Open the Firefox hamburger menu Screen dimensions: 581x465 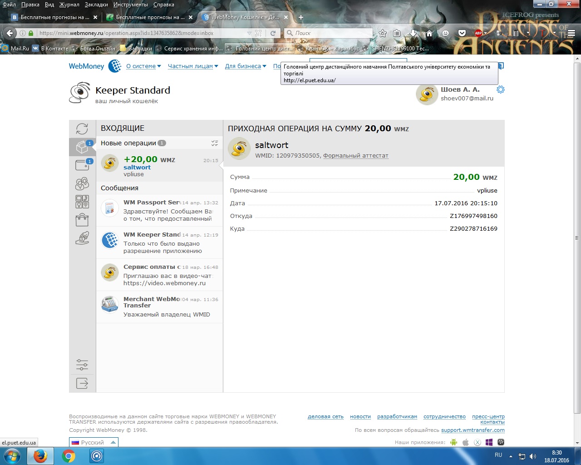572,33
